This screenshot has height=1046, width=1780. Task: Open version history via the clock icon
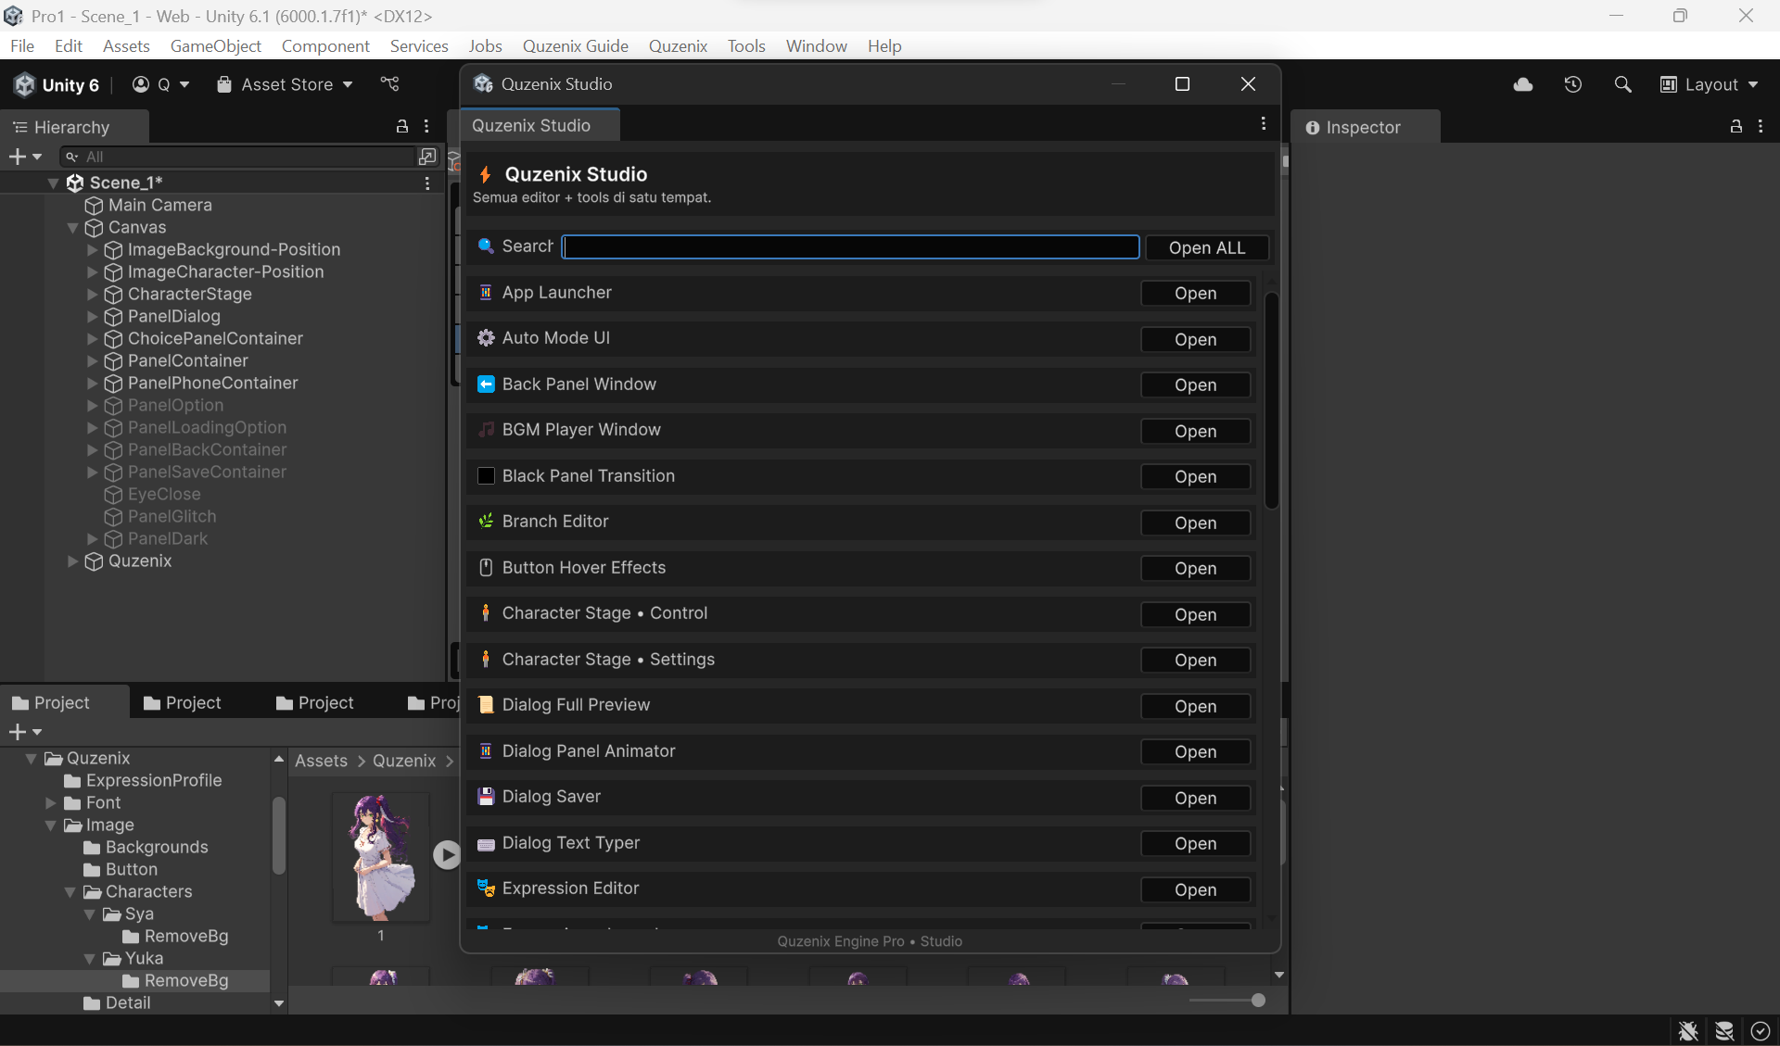point(1573,84)
